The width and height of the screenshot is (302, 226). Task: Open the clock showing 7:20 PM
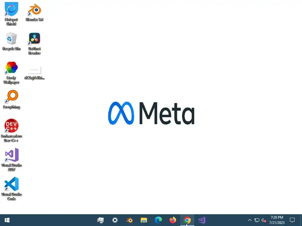point(277,220)
